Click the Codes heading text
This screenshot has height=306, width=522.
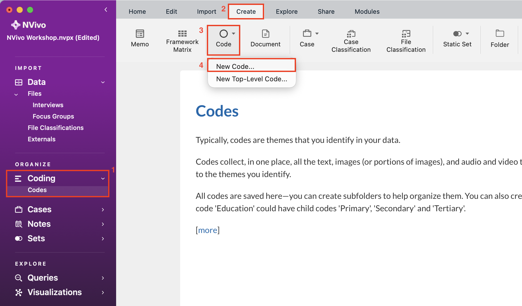(217, 111)
